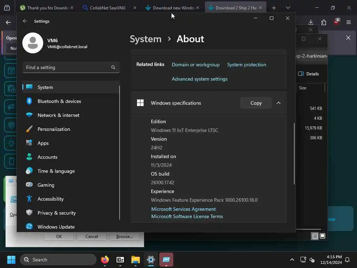Click the Settings content vertical scrollbar
Image resolution: width=357 pixels, height=268 pixels.
click(294, 154)
